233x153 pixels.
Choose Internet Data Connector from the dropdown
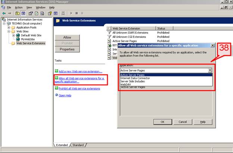coord(166,78)
